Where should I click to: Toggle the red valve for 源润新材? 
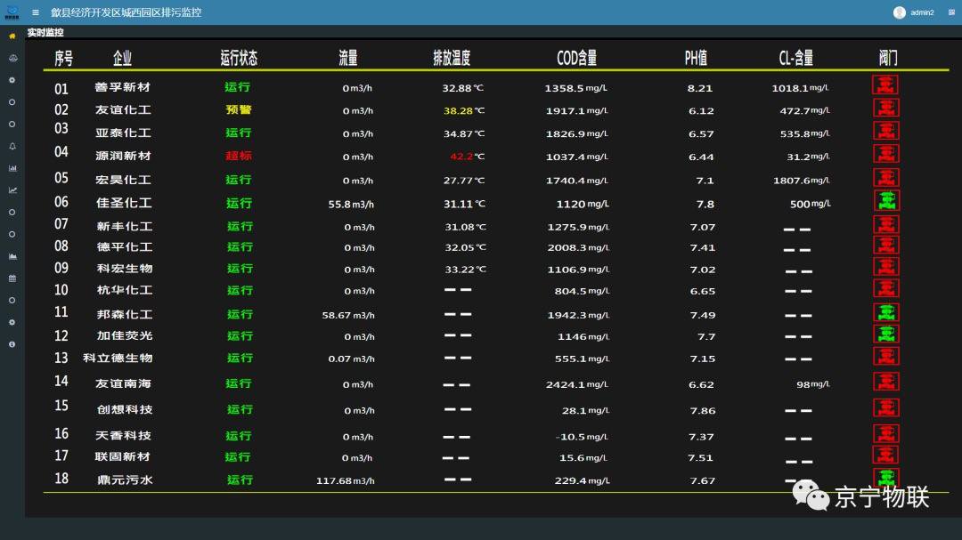coord(885,154)
